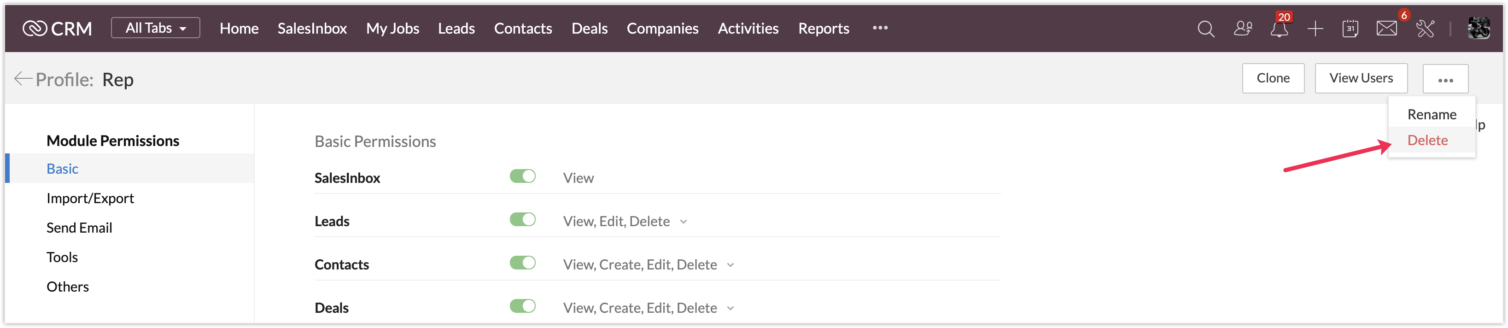
Task: Expand the Deals permissions dropdown arrow
Action: click(x=730, y=309)
